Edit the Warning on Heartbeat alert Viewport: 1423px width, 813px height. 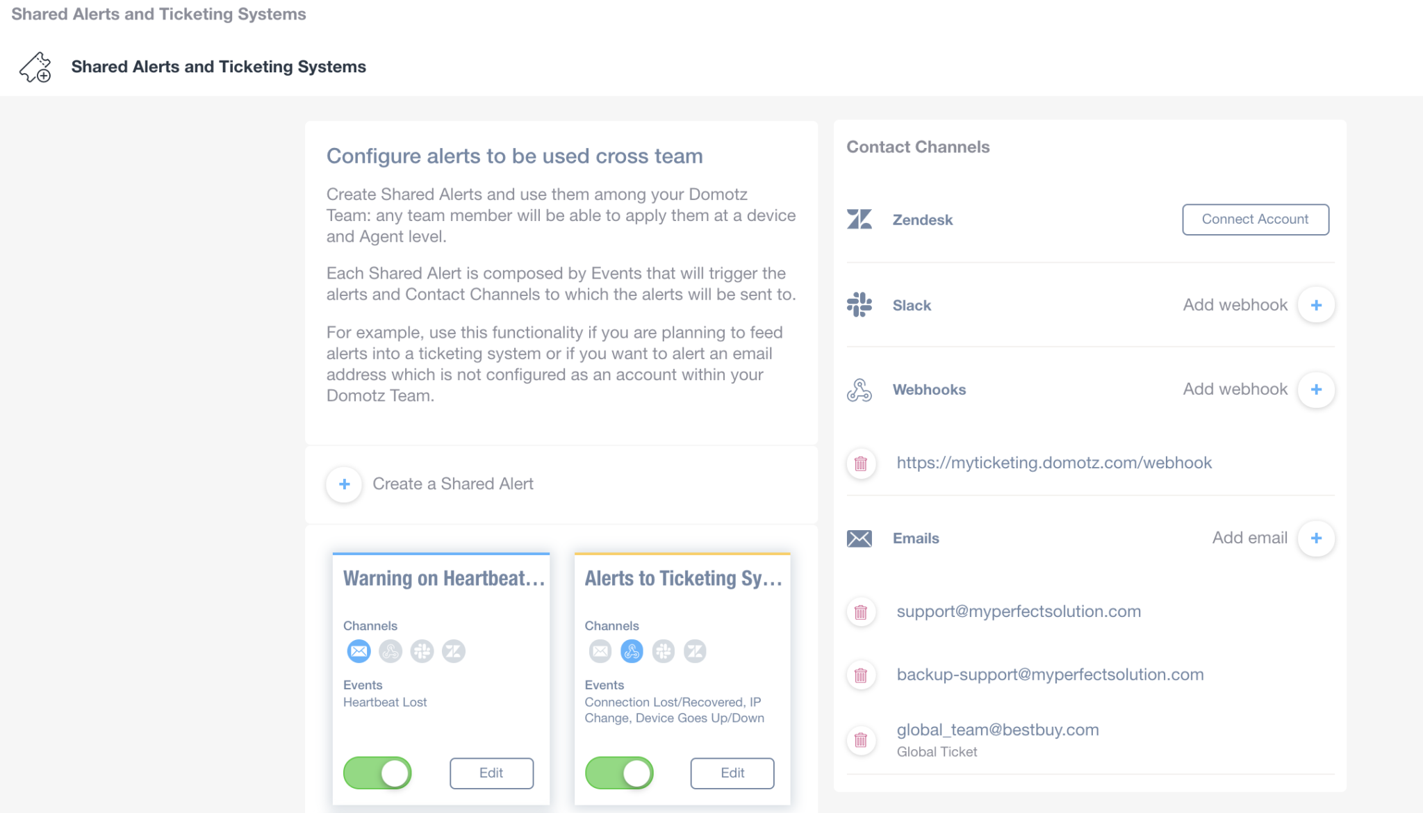point(491,773)
